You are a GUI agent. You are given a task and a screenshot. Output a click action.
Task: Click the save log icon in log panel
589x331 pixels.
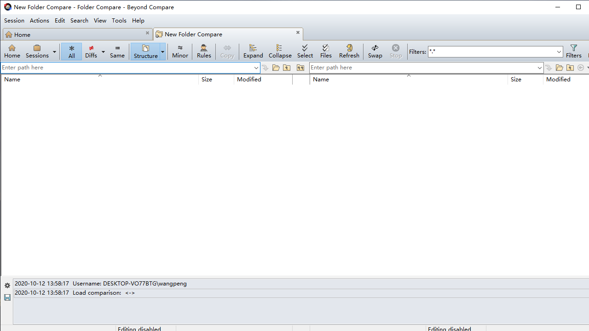(7, 297)
